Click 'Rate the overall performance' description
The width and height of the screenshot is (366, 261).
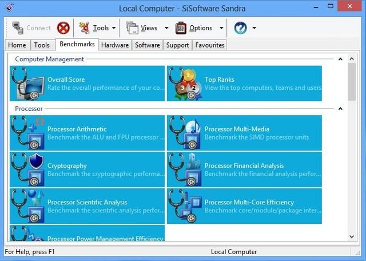106,88
